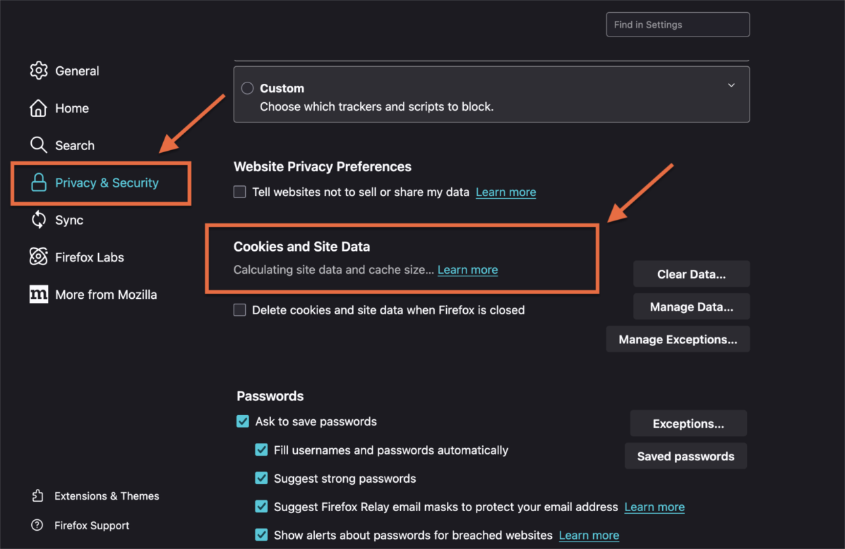Image resolution: width=845 pixels, height=549 pixels.
Task: Click the Extensions & Themes puzzle icon
Action: (37, 496)
